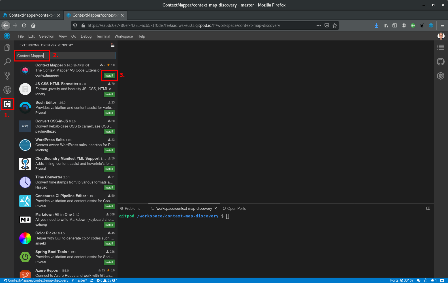Open Firefox hamburger menu
This screenshot has width=448, height=283.
click(442, 25)
